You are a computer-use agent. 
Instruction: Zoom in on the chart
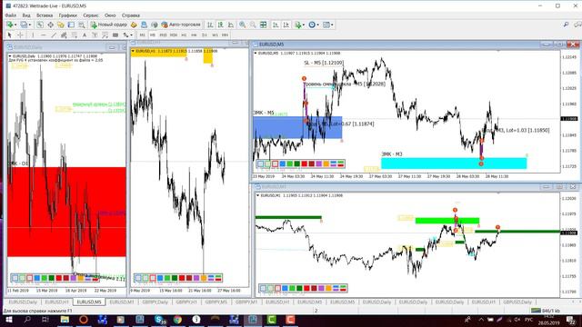point(243,25)
